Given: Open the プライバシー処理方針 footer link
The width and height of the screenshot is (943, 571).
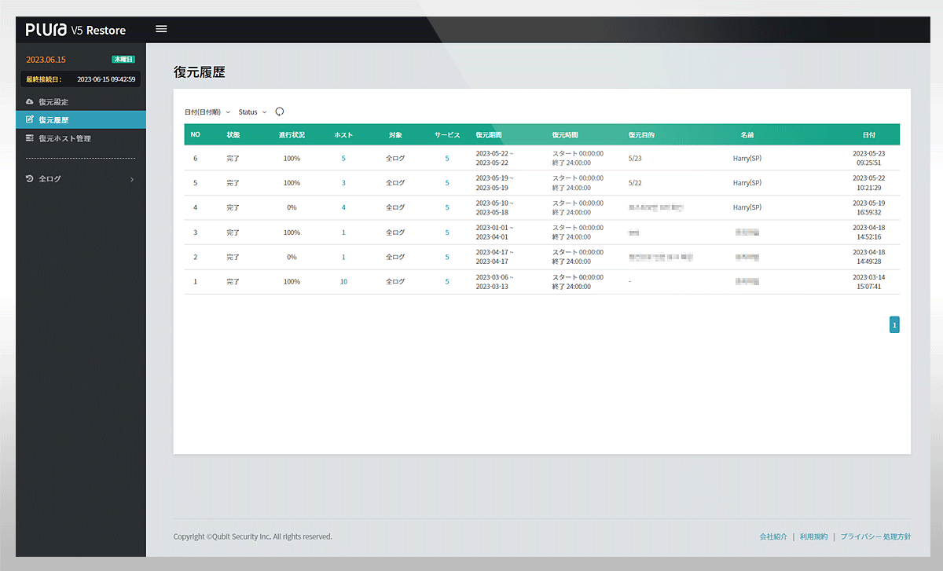Looking at the screenshot, I should pyautogui.click(x=875, y=536).
